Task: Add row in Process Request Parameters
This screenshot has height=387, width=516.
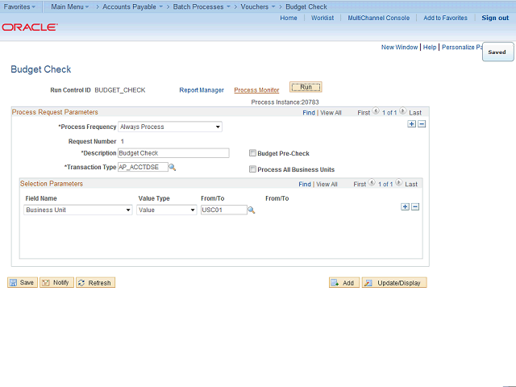Action: pyautogui.click(x=412, y=124)
